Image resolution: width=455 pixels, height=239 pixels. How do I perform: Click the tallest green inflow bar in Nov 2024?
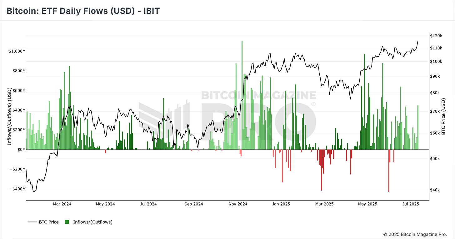(242, 95)
